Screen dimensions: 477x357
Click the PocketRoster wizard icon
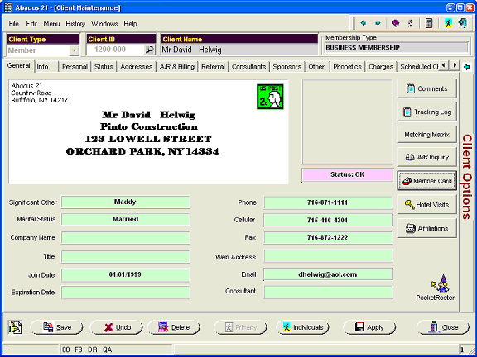(440, 283)
